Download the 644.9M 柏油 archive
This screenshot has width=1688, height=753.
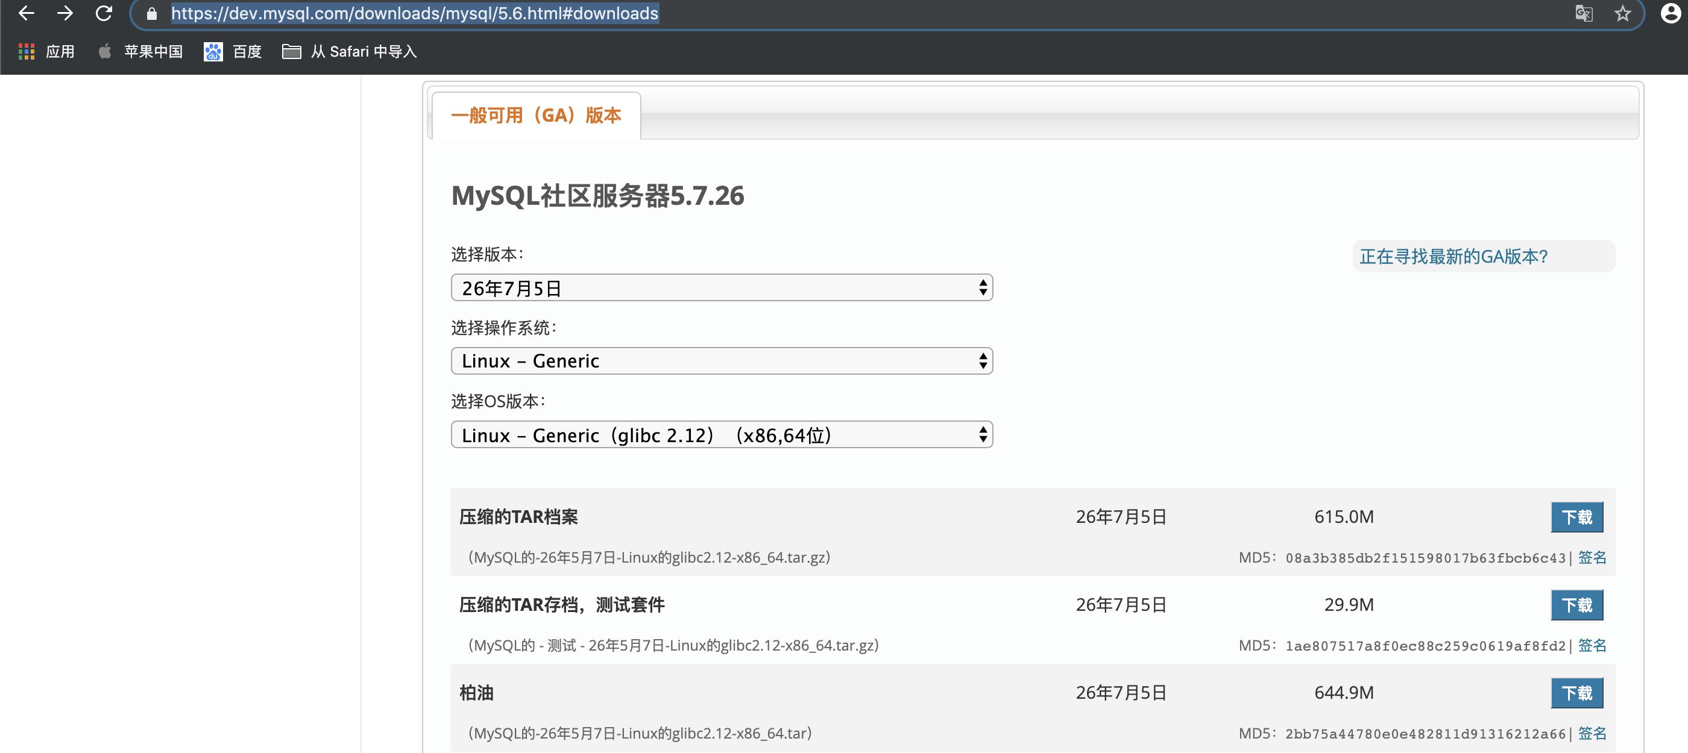(x=1576, y=693)
